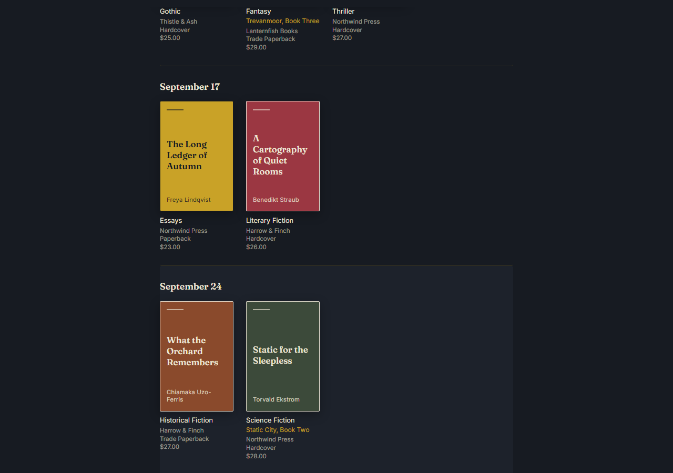
Task: Open What the Orchard Remembers cover
Action: (x=197, y=356)
